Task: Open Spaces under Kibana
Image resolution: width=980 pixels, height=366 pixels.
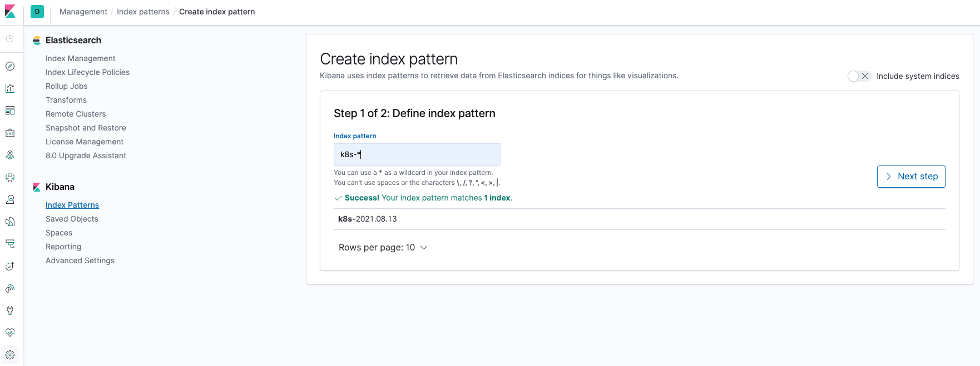Action: [59, 233]
